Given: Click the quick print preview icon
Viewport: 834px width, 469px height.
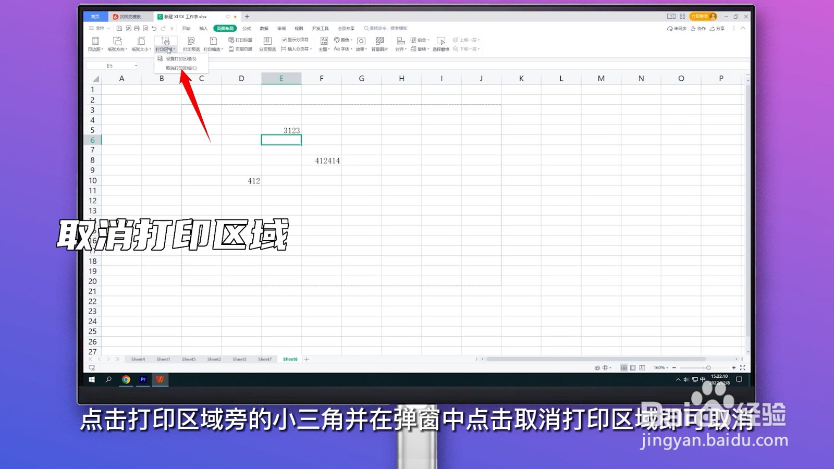Looking at the screenshot, I should coord(145,28).
